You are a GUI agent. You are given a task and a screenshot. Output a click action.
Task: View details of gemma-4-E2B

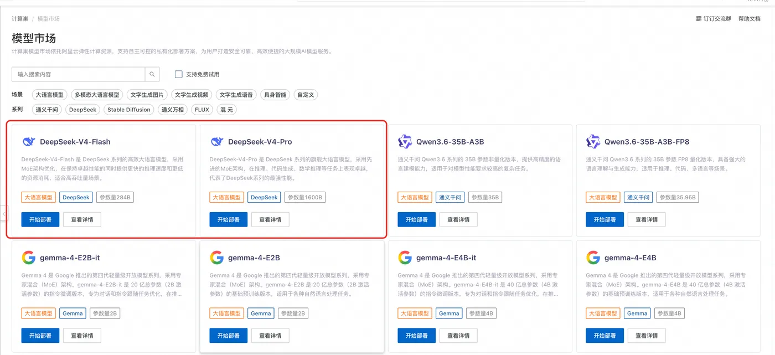click(x=270, y=336)
